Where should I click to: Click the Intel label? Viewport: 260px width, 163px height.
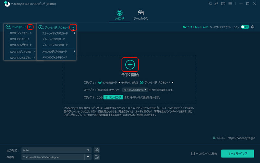tap(197, 27)
